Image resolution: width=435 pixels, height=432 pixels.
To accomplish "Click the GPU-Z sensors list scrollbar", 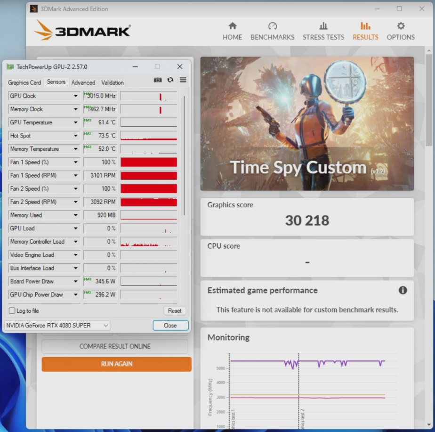I will point(184,155).
